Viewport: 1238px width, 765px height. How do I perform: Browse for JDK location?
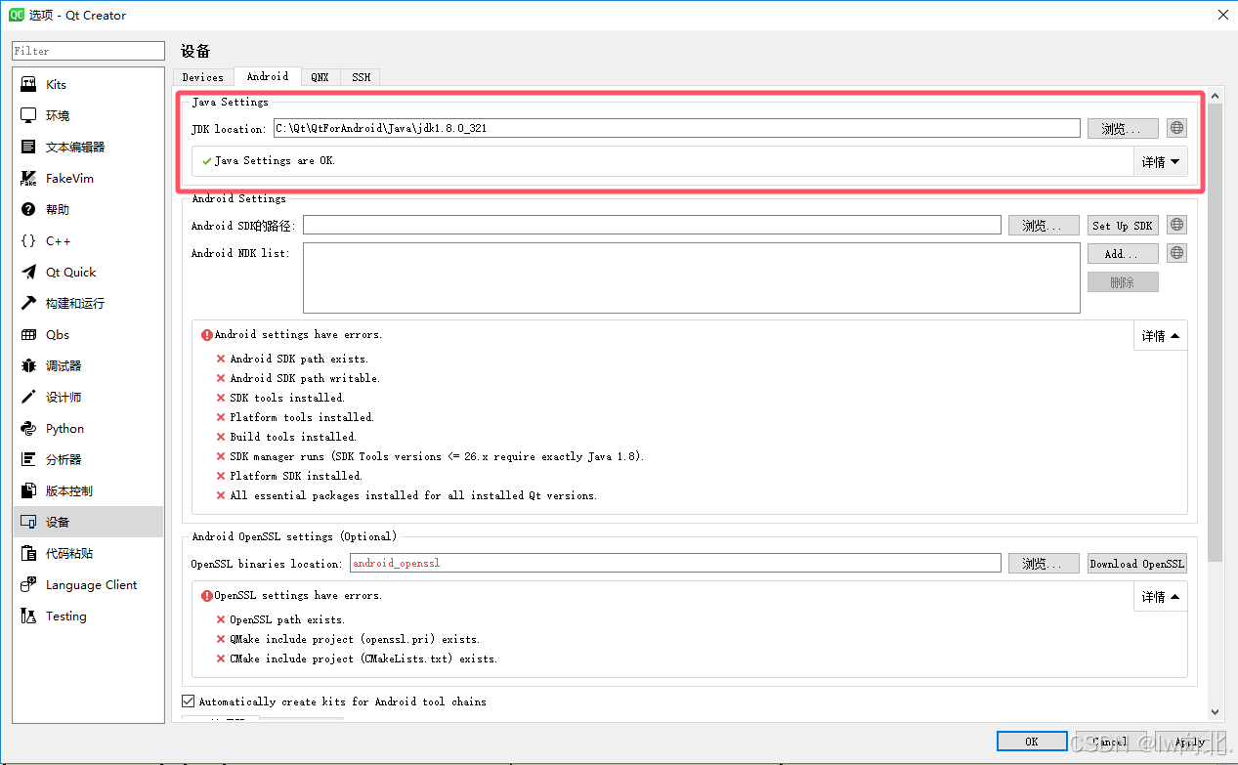[1123, 128]
